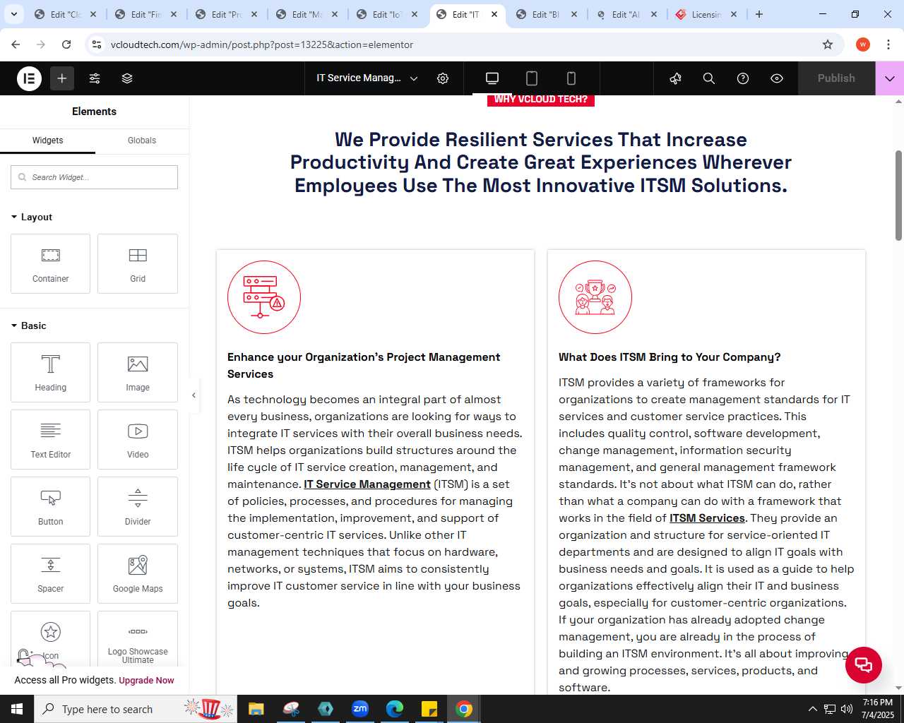The height and width of the screenshot is (723, 904).
Task: Pick the Image widget
Action: coord(138,372)
